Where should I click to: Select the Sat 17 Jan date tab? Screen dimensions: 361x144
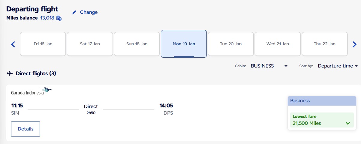[x=90, y=44]
